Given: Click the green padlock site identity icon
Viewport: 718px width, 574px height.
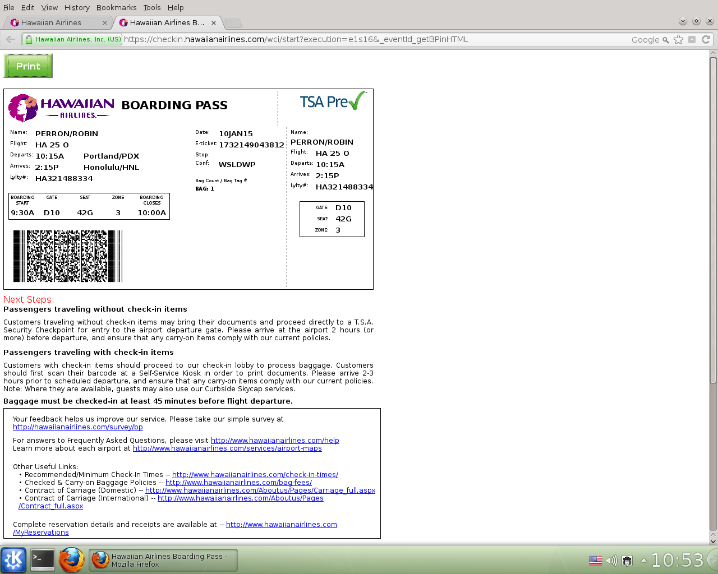Looking at the screenshot, I should click(29, 39).
